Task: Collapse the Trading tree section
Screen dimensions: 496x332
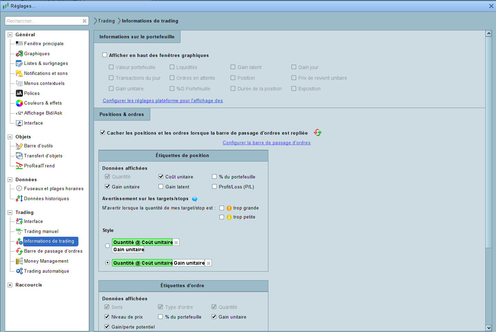Action: (x=10, y=212)
